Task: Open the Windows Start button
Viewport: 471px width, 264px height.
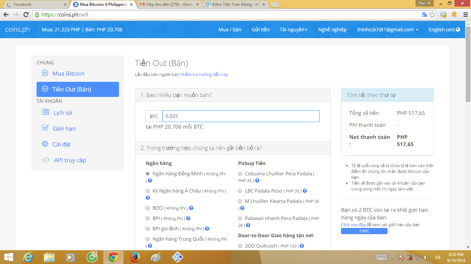Action: coord(8,257)
